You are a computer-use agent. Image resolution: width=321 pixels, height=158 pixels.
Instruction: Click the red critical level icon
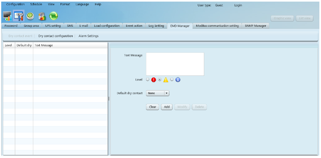(x=154, y=80)
